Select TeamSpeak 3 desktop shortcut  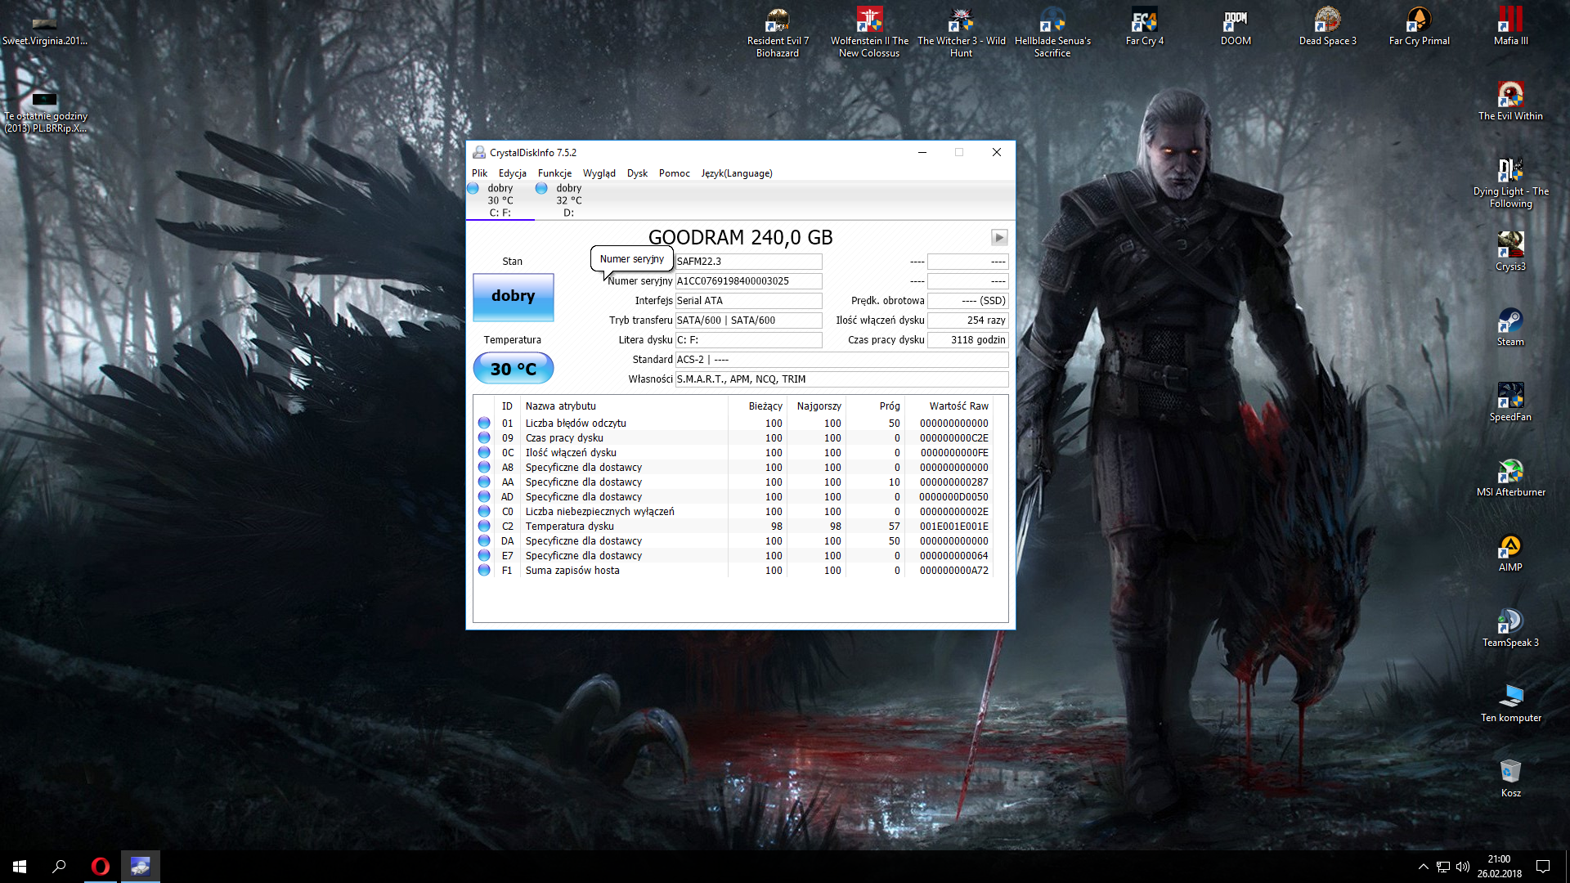tap(1510, 629)
